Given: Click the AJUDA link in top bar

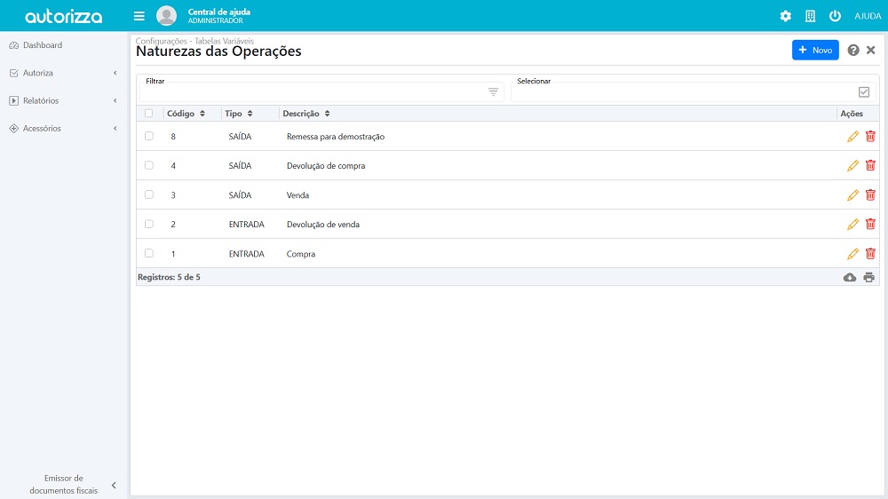Looking at the screenshot, I should coord(868,16).
